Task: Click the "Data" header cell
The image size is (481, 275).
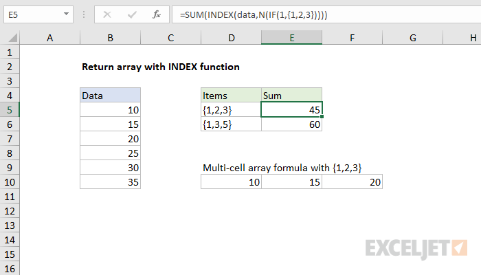Action: click(x=110, y=96)
